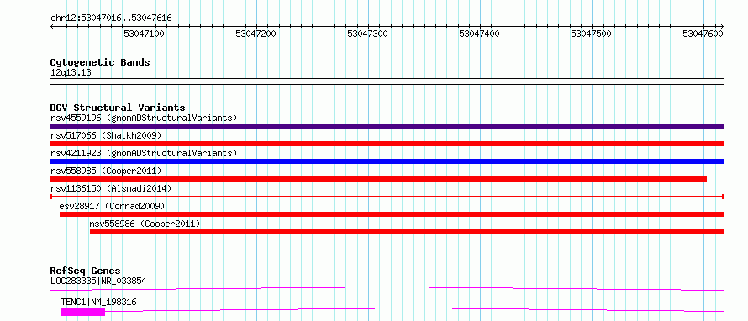Click the blue nsv4211923 variant bar
This screenshot has width=748, height=321.
(387, 161)
